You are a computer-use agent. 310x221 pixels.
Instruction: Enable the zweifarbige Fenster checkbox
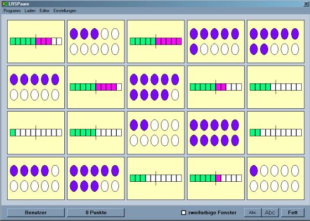coord(184,213)
